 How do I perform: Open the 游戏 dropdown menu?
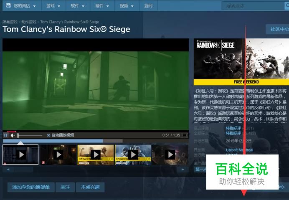click(x=53, y=6)
